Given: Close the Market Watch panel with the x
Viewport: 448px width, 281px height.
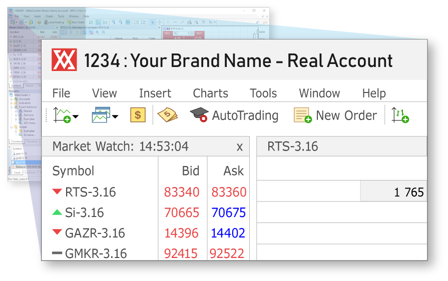Looking at the screenshot, I should pos(239,147).
